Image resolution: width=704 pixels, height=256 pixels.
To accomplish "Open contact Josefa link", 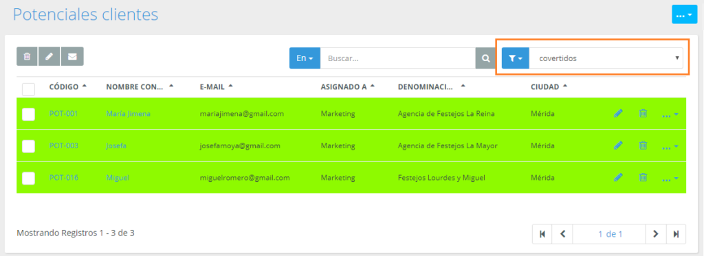I will click(116, 146).
